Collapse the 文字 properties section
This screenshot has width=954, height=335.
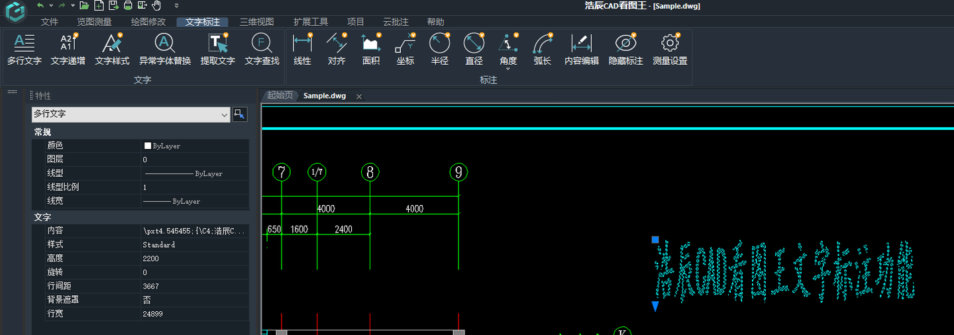tap(42, 217)
